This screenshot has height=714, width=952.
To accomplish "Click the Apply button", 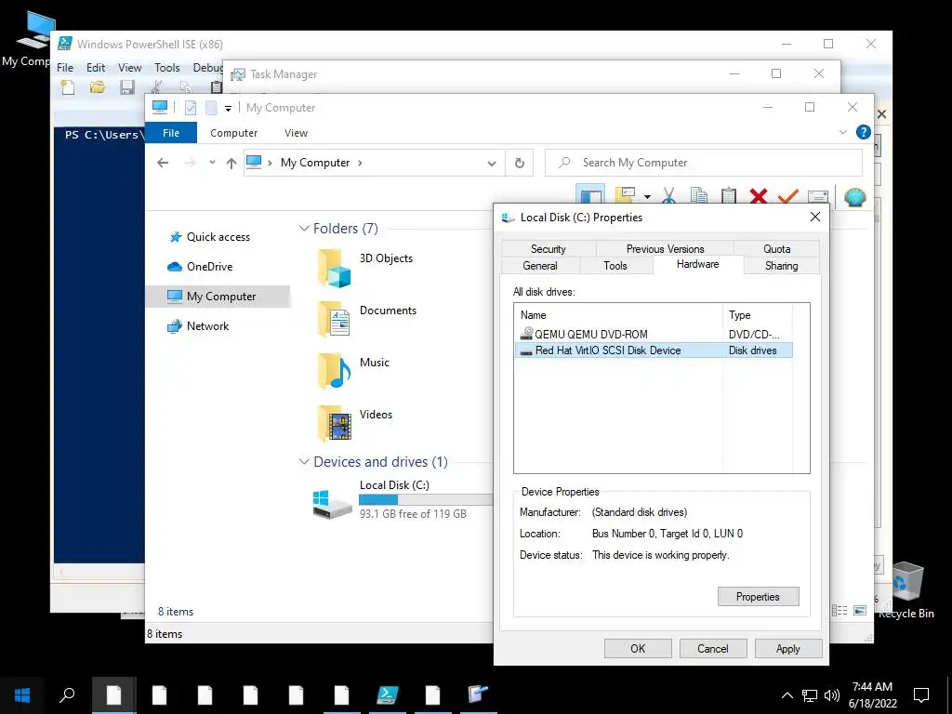I will (x=788, y=648).
